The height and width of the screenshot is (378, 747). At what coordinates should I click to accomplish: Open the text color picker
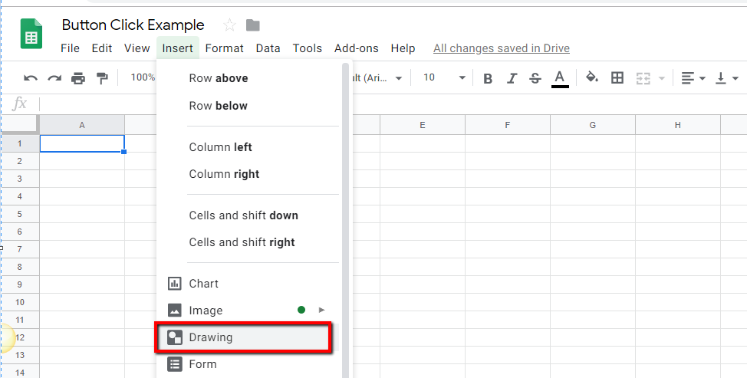coord(560,77)
